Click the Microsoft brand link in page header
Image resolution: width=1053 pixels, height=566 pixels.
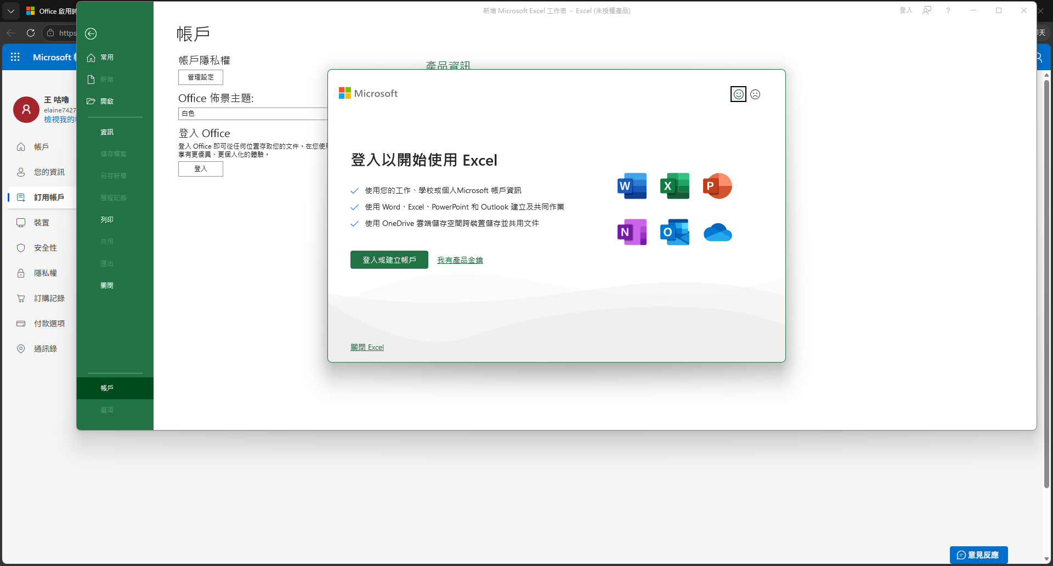pos(54,57)
